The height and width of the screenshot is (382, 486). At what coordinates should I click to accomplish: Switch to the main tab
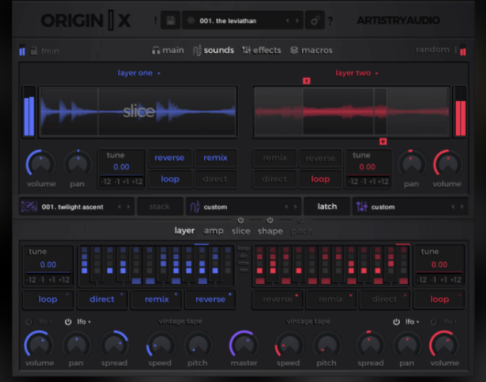click(167, 50)
